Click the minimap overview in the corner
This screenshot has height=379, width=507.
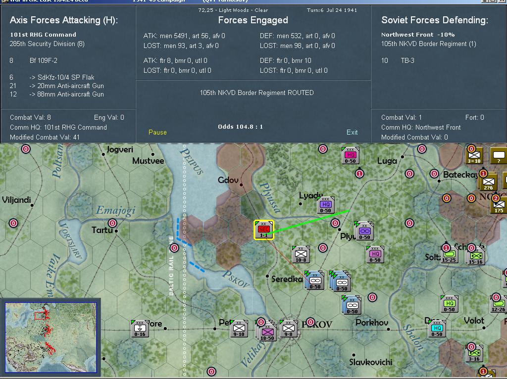tap(51, 337)
